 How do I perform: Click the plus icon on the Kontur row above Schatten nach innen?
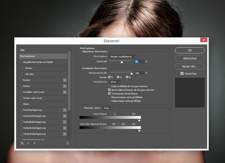[65, 86]
